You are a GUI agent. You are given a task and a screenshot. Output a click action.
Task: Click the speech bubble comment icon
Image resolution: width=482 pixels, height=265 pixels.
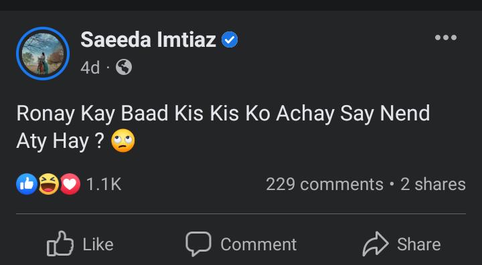(x=198, y=244)
